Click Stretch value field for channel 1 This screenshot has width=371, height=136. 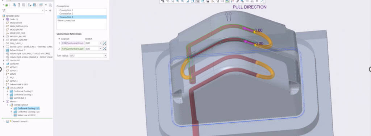92,43
